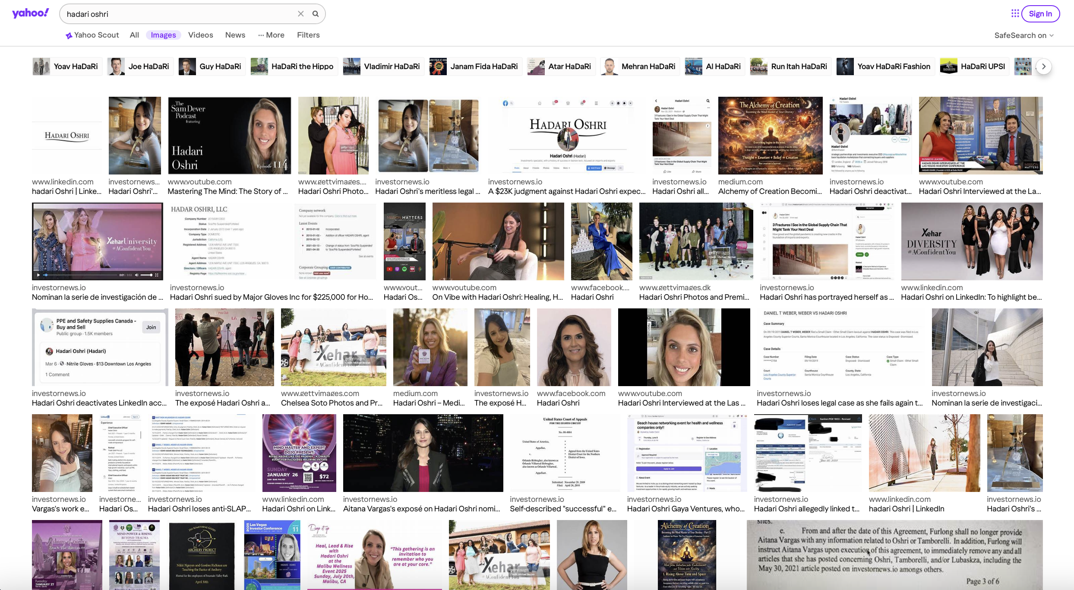Select the Images tab
Screen dimensions: 1074x590
(163, 35)
